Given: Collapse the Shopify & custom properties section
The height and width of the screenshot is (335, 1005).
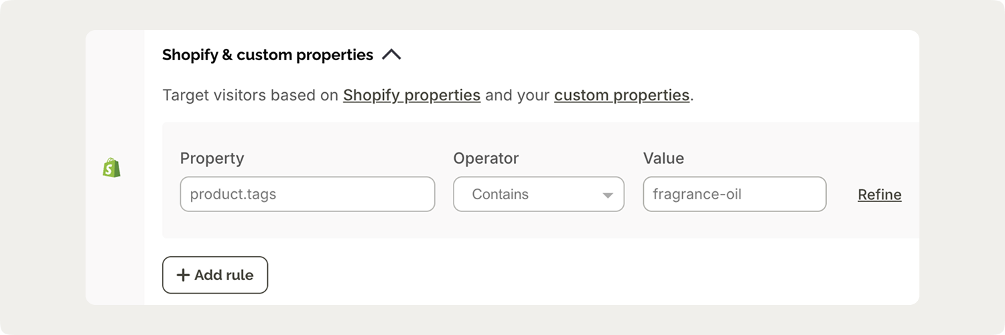Looking at the screenshot, I should coord(391,55).
